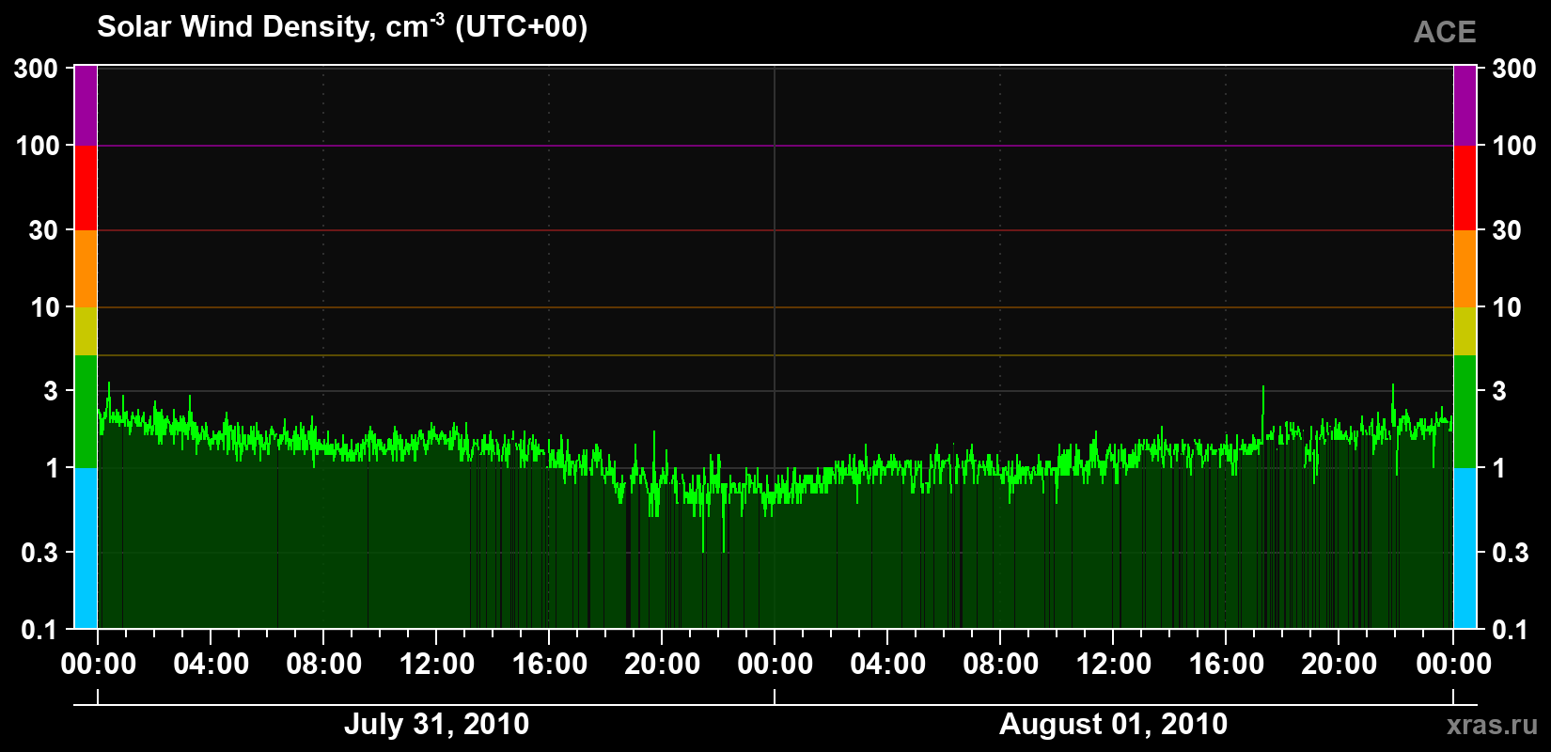Click the 1 label on the right axis
The image size is (1551, 752).
click(x=1499, y=468)
